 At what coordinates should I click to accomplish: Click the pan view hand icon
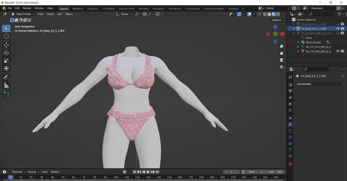tap(281, 53)
